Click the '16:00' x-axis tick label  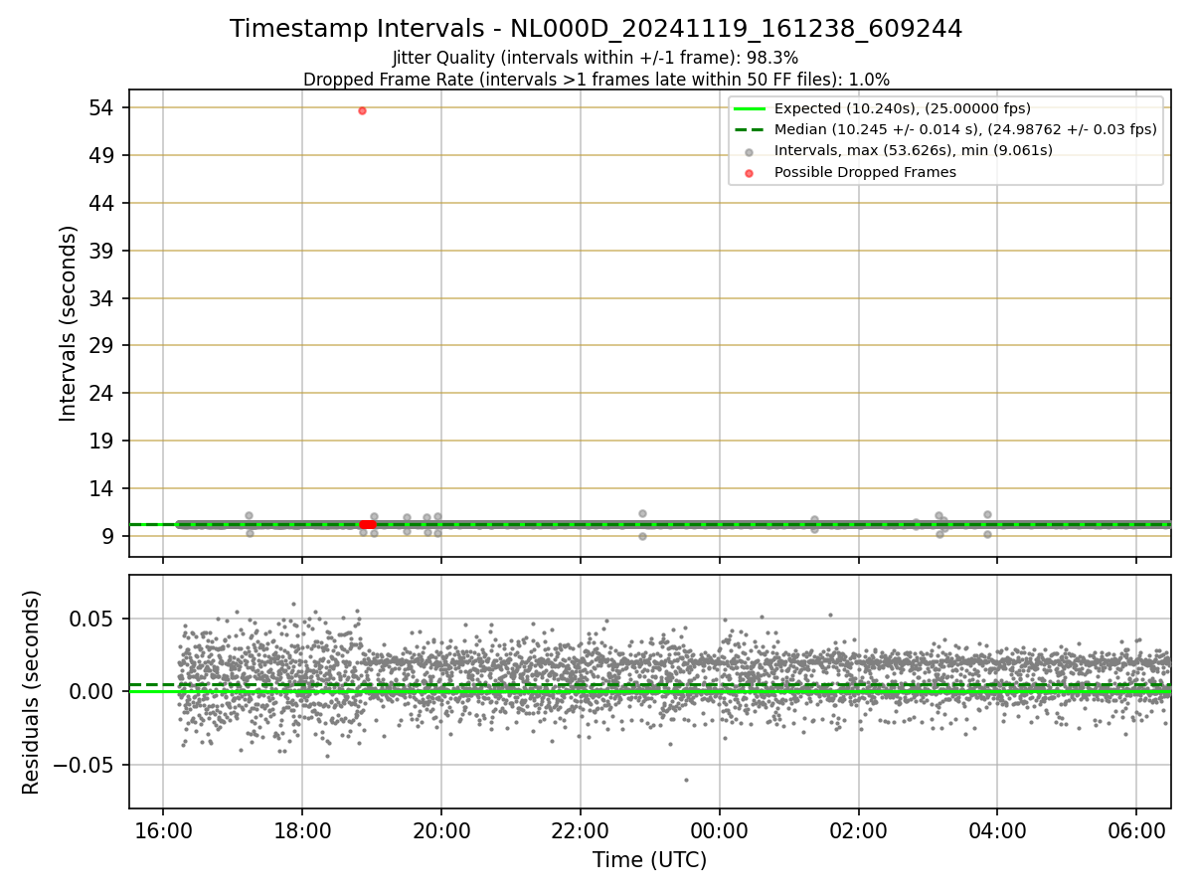(x=163, y=829)
